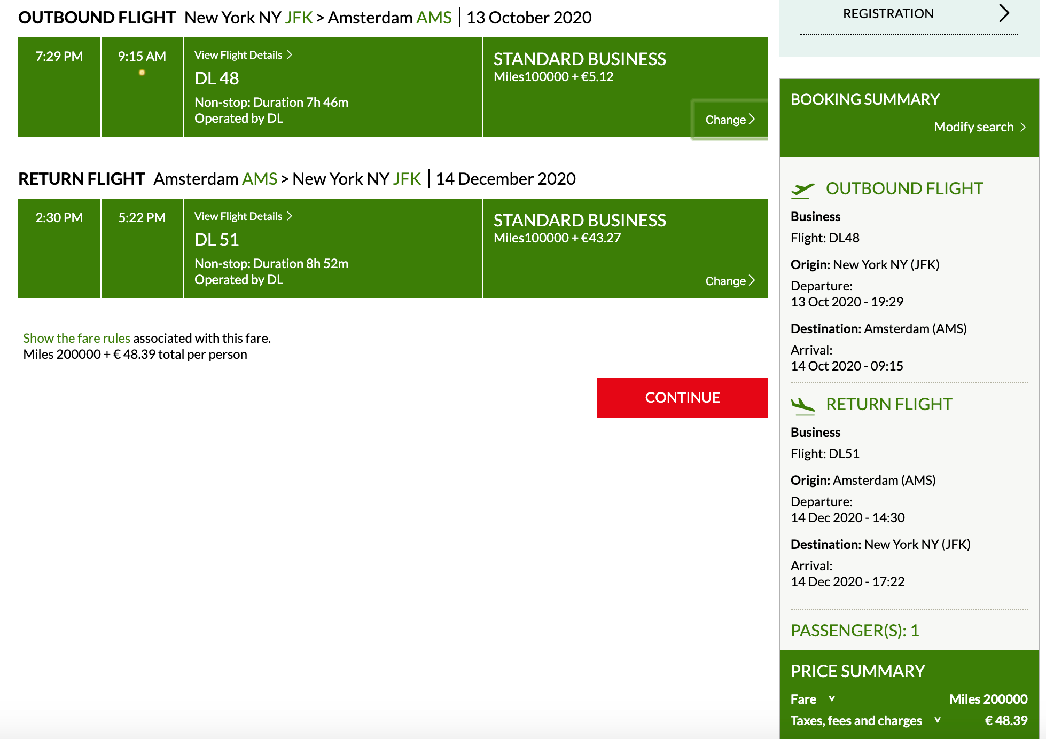Expand Taxes, fees and charges chevron

point(938,720)
